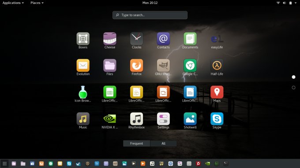The width and height of the screenshot is (300, 168).
Task: Open the Mon 20:12 clock calendar
Action: coord(150,3)
